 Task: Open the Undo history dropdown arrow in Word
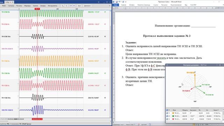(121, 2)
